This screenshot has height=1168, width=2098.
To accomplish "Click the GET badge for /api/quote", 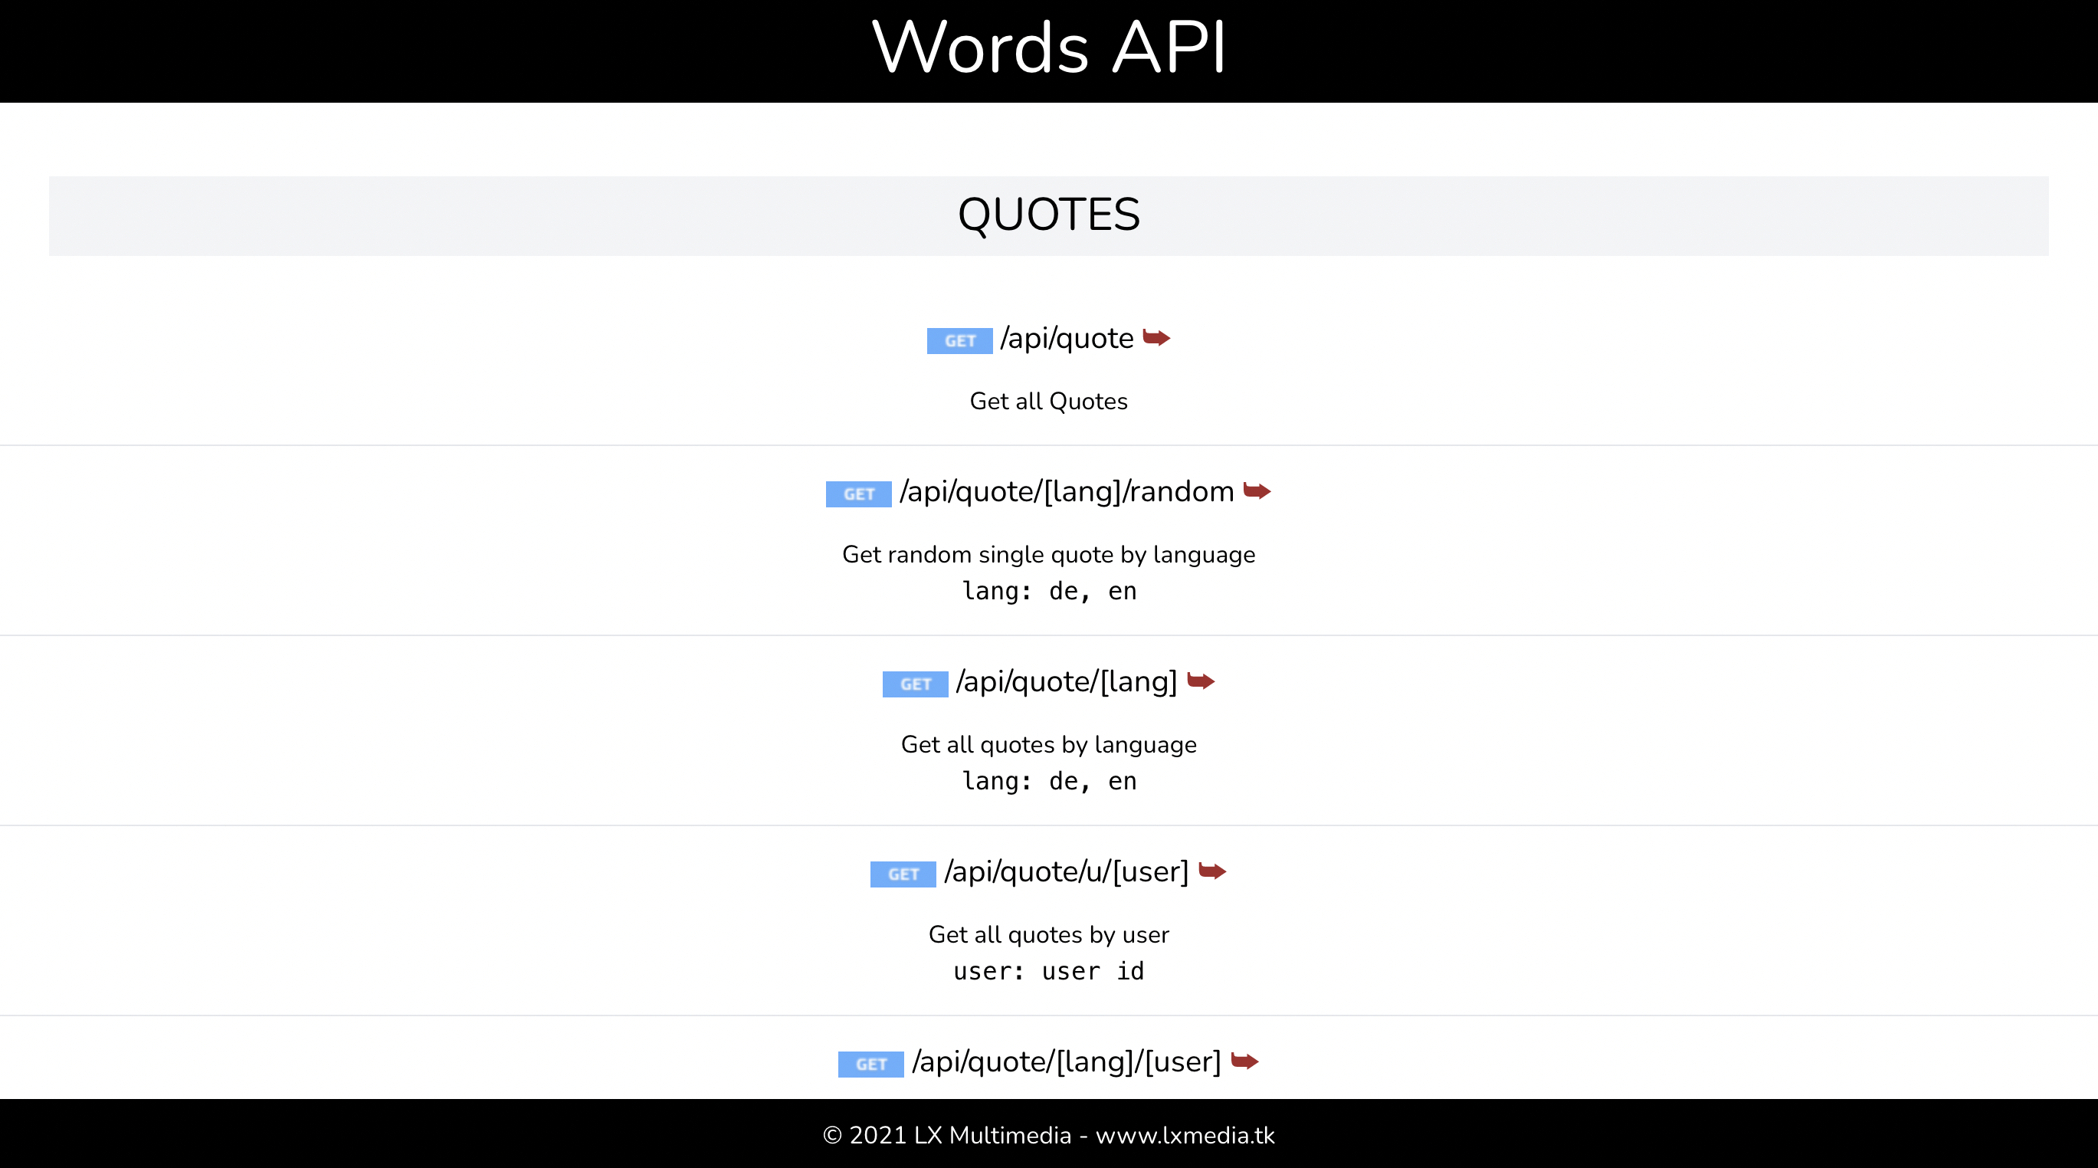I will (x=959, y=340).
